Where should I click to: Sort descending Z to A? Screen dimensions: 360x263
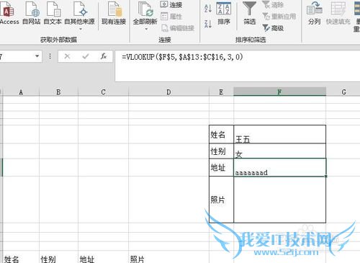pyautogui.click(x=208, y=24)
